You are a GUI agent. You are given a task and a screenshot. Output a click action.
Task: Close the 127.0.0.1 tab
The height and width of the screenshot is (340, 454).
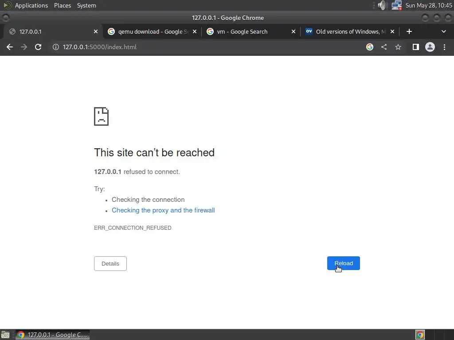pos(96,31)
